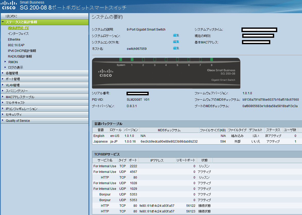The height and width of the screenshot is (215, 302).
Task: Click the ロケール column header
Action: 116,130
